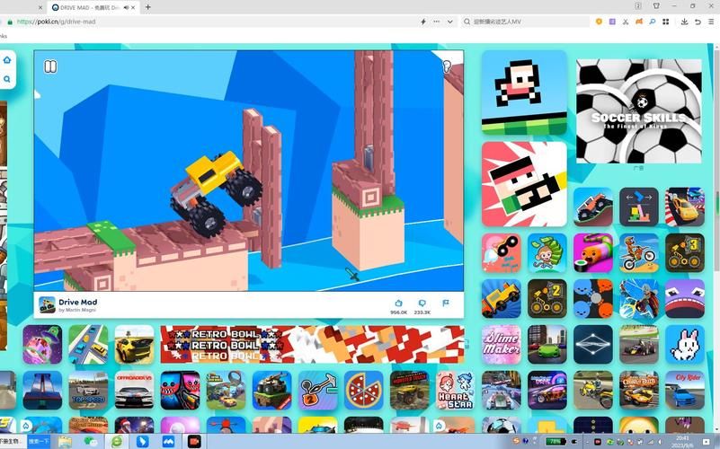Open the blue and orange blobs game

coord(592,298)
